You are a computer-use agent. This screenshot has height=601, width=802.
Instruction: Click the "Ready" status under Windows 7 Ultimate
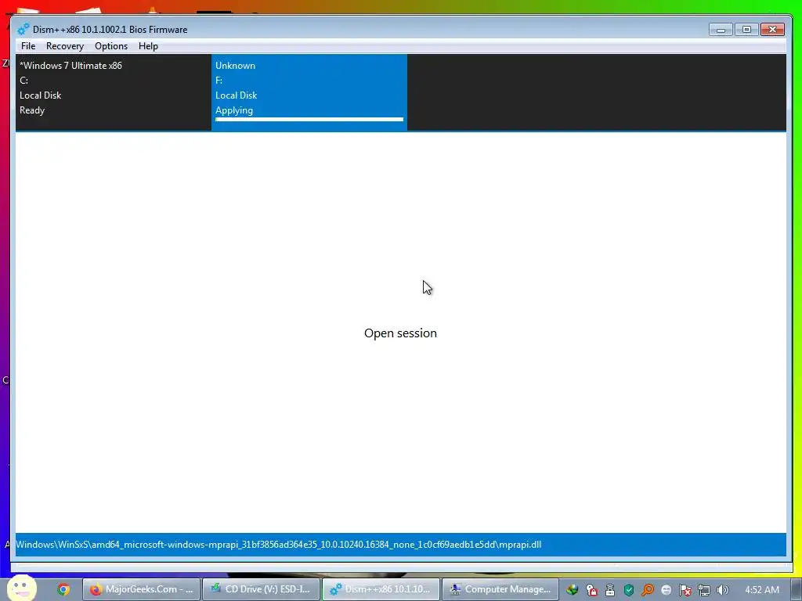pos(32,110)
